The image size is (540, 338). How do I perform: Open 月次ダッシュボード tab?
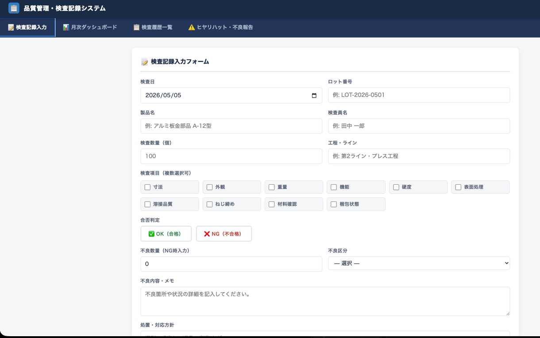(x=90, y=27)
